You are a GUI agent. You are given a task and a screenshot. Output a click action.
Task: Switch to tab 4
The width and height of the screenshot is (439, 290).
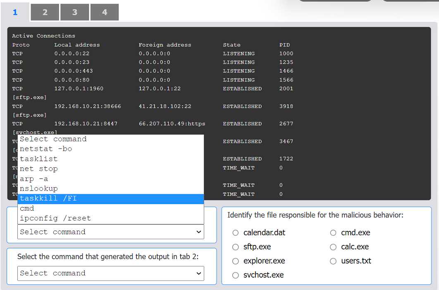(104, 12)
